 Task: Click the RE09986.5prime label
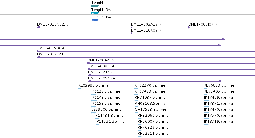(93, 85)
